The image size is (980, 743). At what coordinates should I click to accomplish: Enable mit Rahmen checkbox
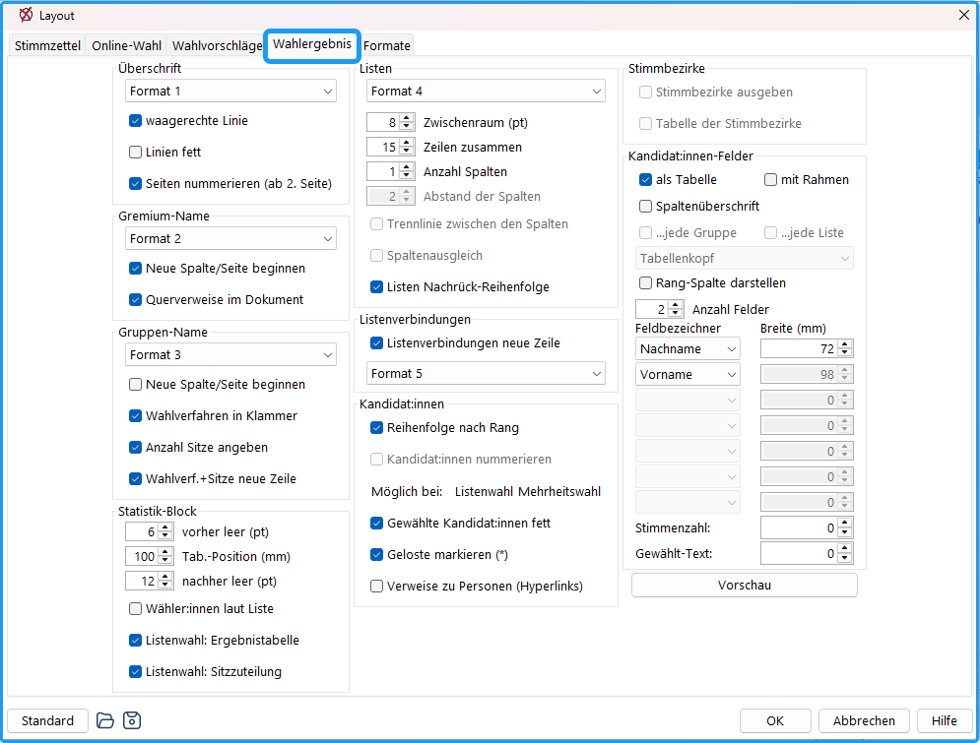coord(770,180)
